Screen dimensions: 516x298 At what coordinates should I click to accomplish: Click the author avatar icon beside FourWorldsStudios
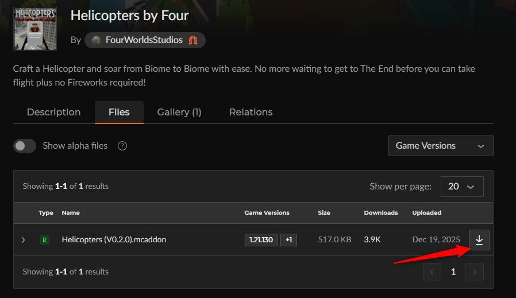(x=96, y=40)
